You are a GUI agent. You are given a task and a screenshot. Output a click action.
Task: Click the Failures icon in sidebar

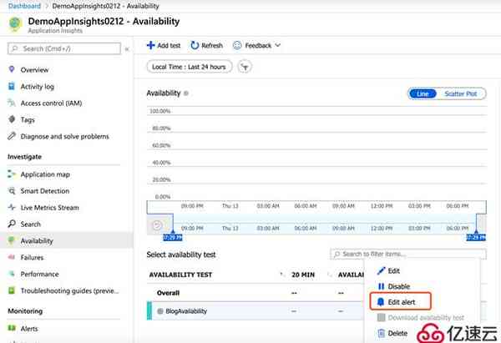pos(12,257)
